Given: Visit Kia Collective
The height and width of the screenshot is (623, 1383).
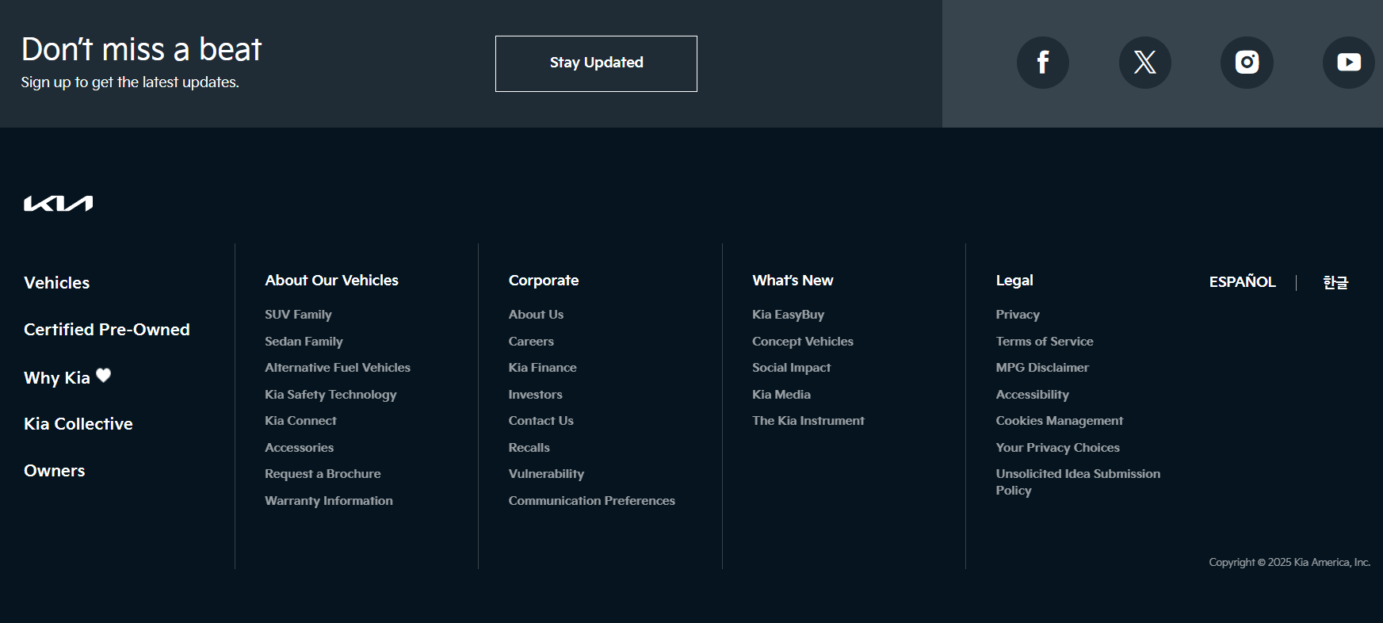Looking at the screenshot, I should (78, 424).
